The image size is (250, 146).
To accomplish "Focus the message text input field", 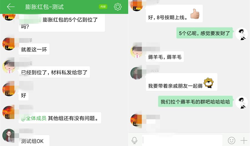I will coord(182,140).
